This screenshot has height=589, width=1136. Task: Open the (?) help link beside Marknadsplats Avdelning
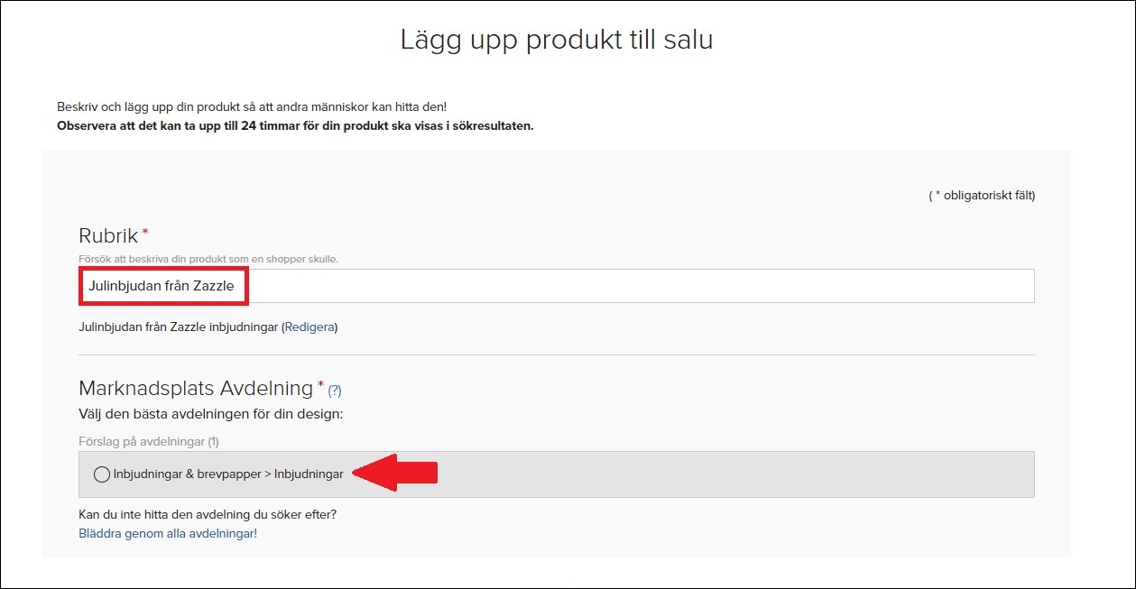(335, 391)
